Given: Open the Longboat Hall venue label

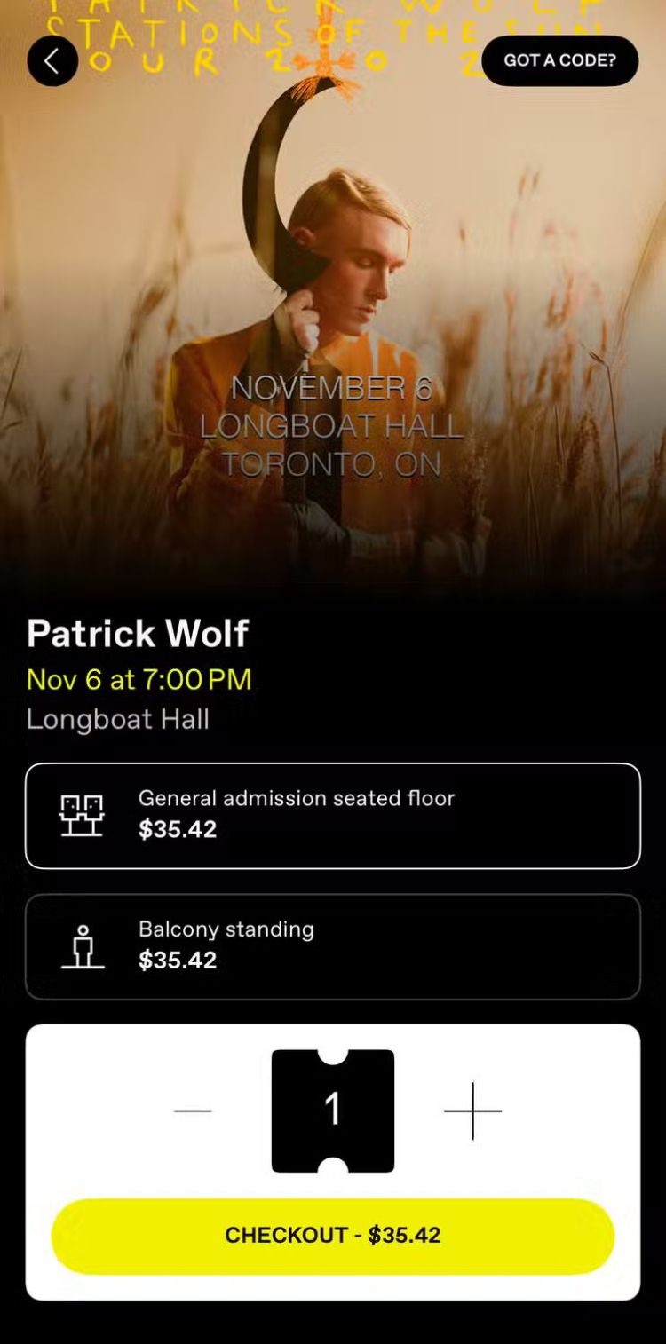Looking at the screenshot, I should pyautogui.click(x=118, y=719).
